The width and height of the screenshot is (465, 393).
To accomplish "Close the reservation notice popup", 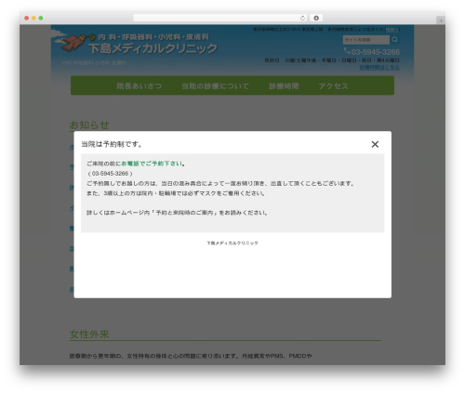I will [375, 144].
